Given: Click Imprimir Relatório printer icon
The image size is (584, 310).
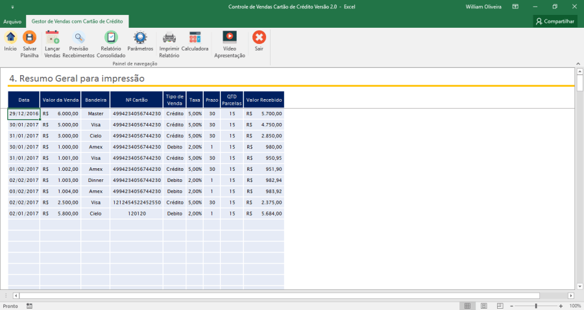Looking at the screenshot, I should (169, 38).
